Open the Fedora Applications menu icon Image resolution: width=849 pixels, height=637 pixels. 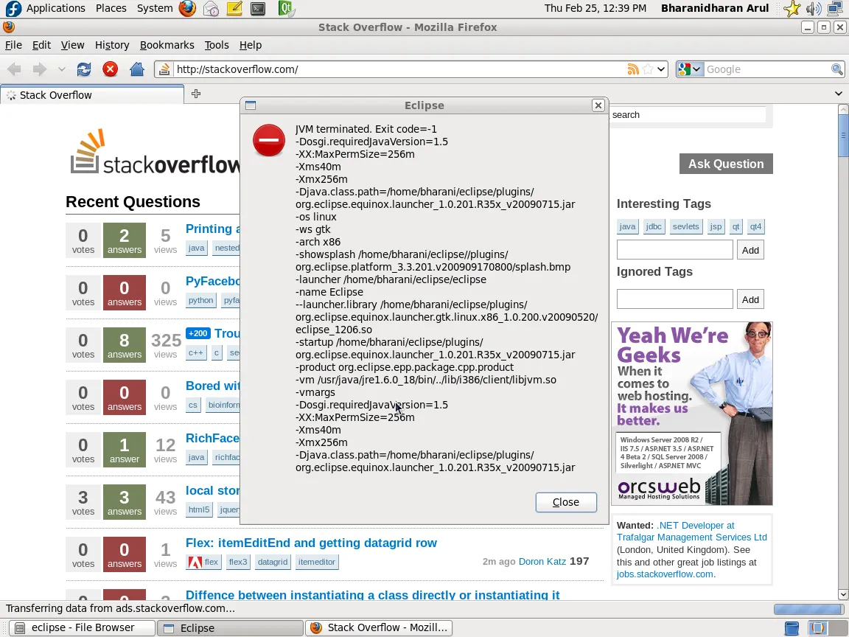[13, 8]
